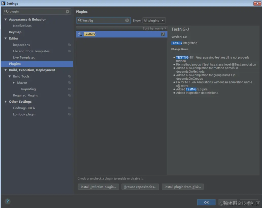
Task: Click the Added inspection descriptions note
Action: (x=197, y=93)
